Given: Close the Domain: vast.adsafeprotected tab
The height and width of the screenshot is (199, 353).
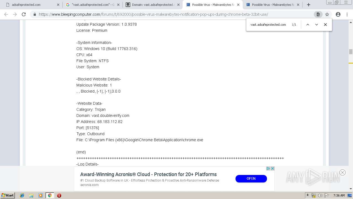Looking at the screenshot, I should tap(178, 5).
